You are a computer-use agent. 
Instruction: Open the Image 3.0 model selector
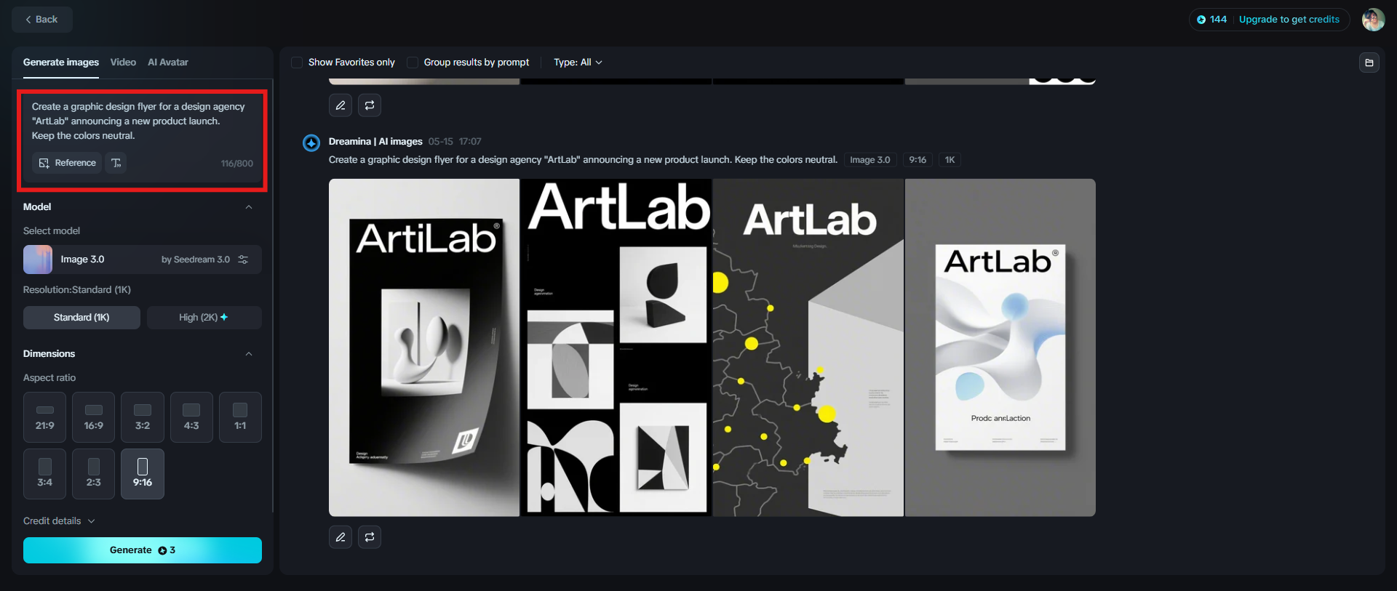coord(143,260)
